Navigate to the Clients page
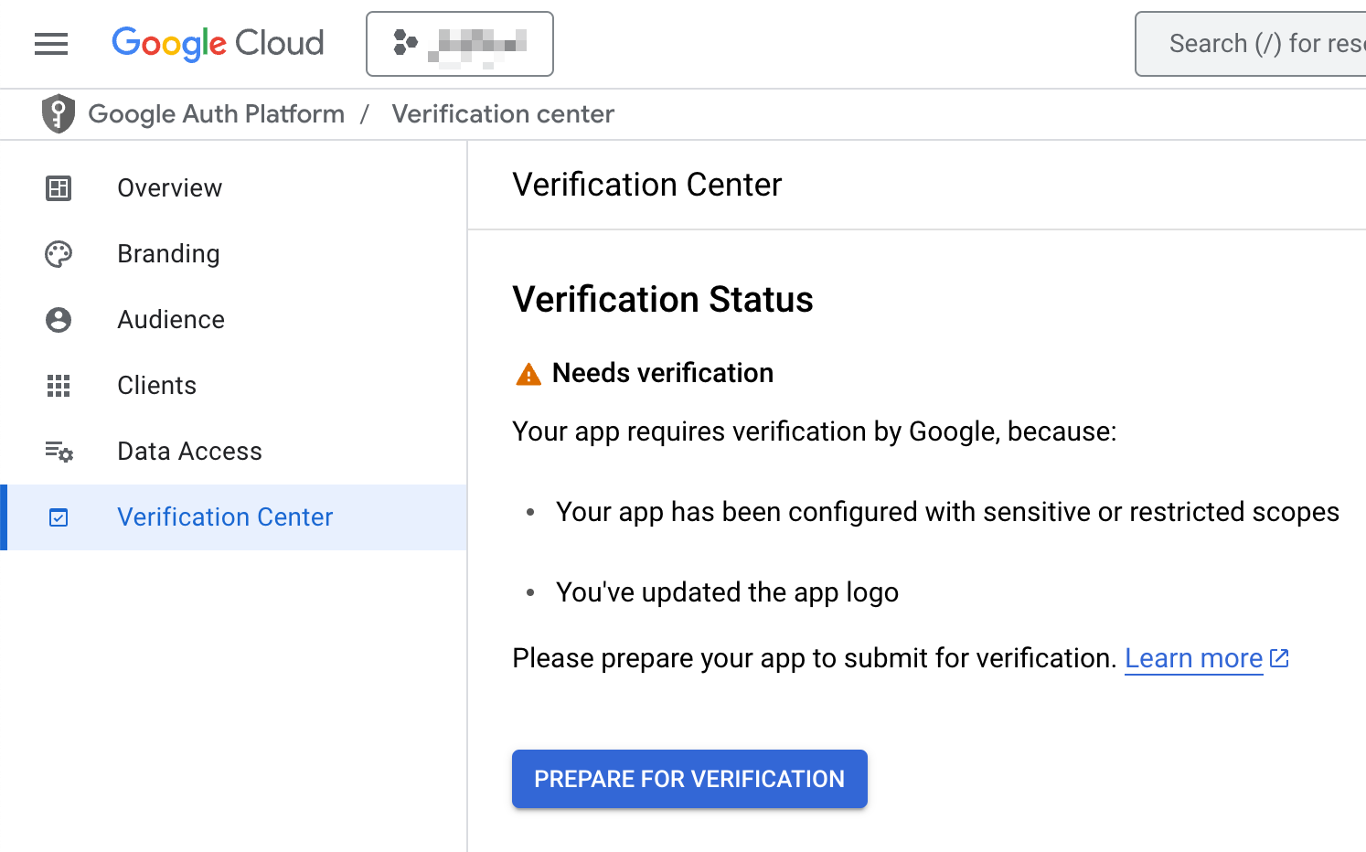The width and height of the screenshot is (1366, 852). coord(157,386)
